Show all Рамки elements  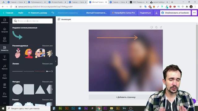point(47,100)
